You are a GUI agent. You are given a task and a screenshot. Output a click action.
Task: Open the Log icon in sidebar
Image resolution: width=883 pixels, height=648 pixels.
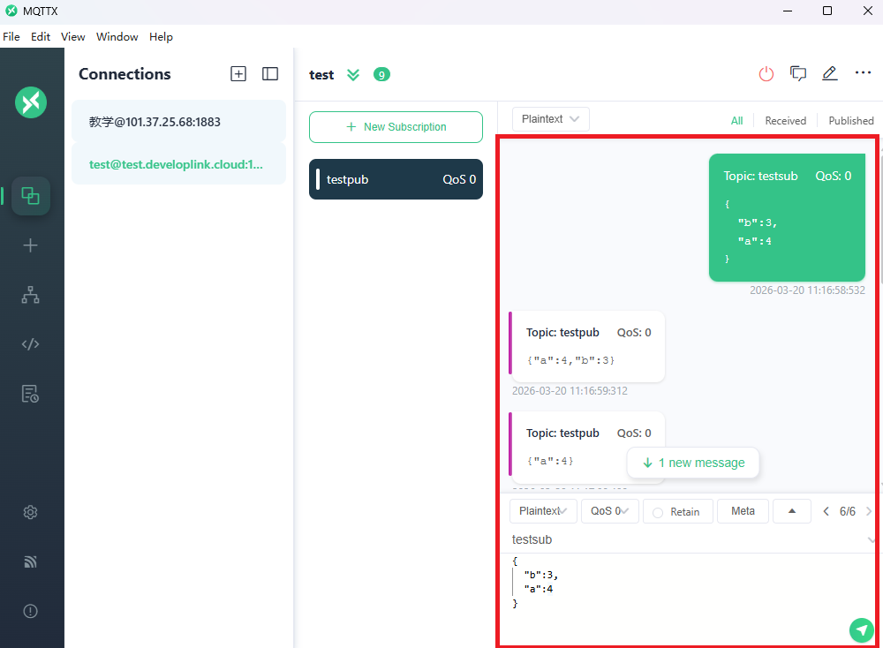click(x=31, y=394)
